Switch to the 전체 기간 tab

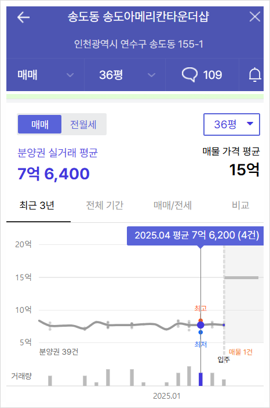click(x=105, y=205)
